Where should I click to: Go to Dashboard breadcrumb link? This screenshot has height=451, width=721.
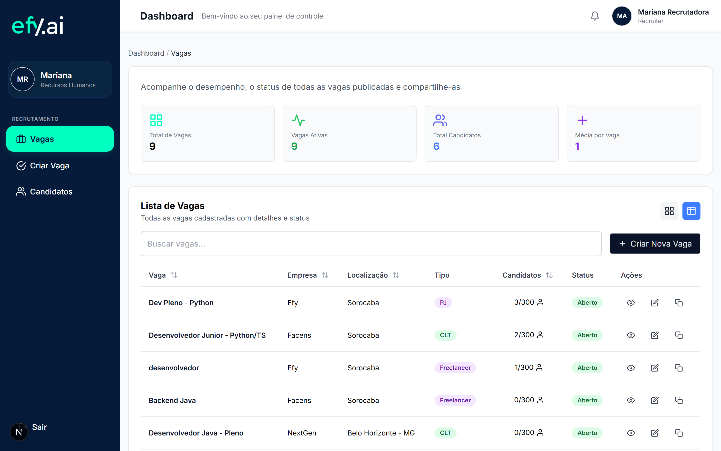pyautogui.click(x=146, y=53)
